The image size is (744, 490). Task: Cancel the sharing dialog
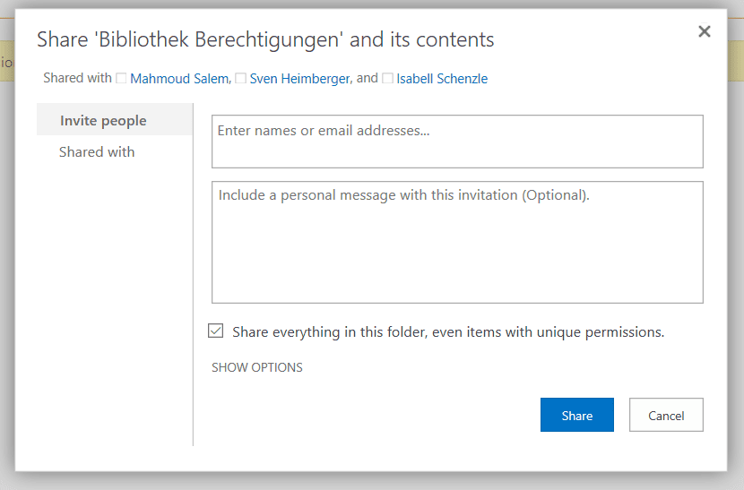(666, 415)
